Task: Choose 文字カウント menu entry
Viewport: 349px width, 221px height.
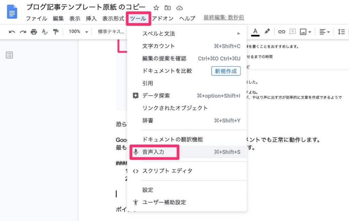Action: [x=158, y=46]
